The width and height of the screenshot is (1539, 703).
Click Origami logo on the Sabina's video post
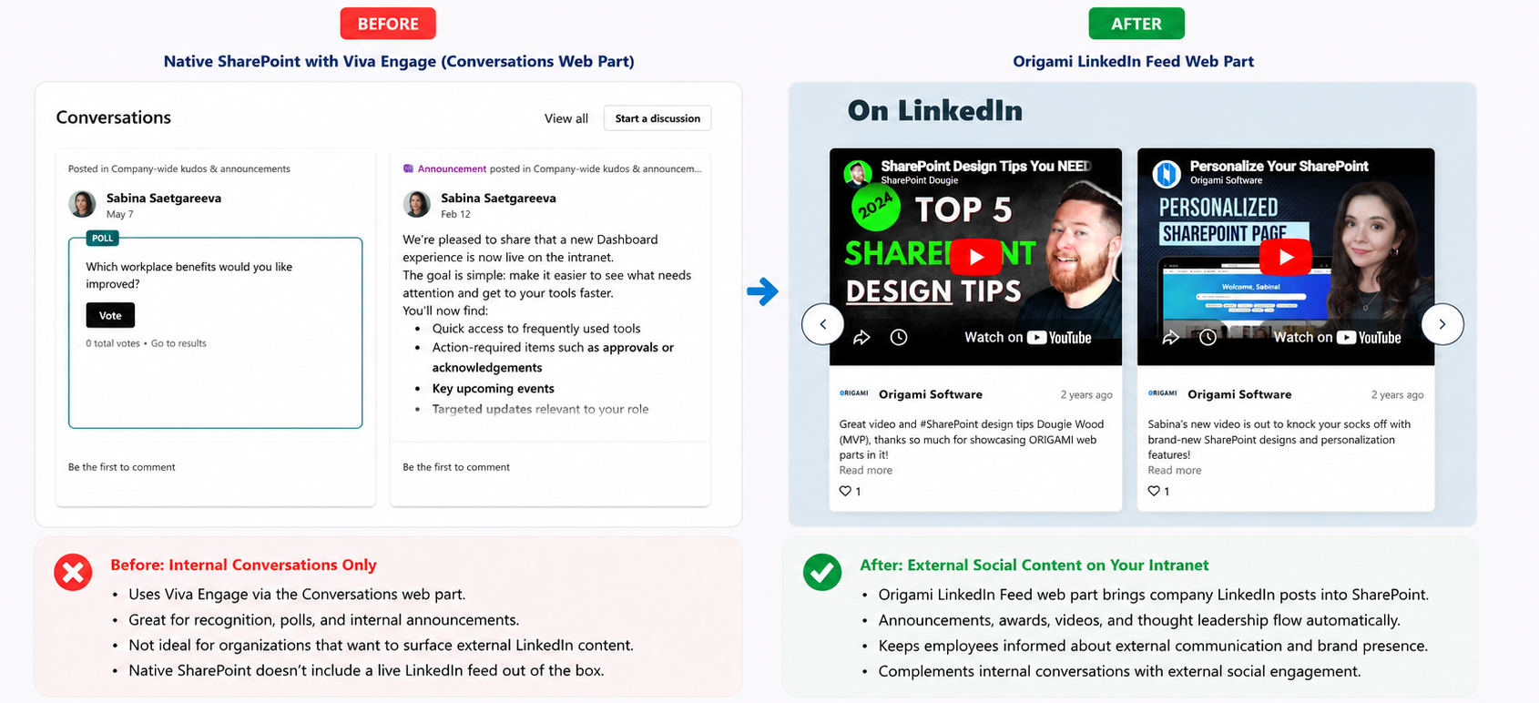pos(1162,393)
